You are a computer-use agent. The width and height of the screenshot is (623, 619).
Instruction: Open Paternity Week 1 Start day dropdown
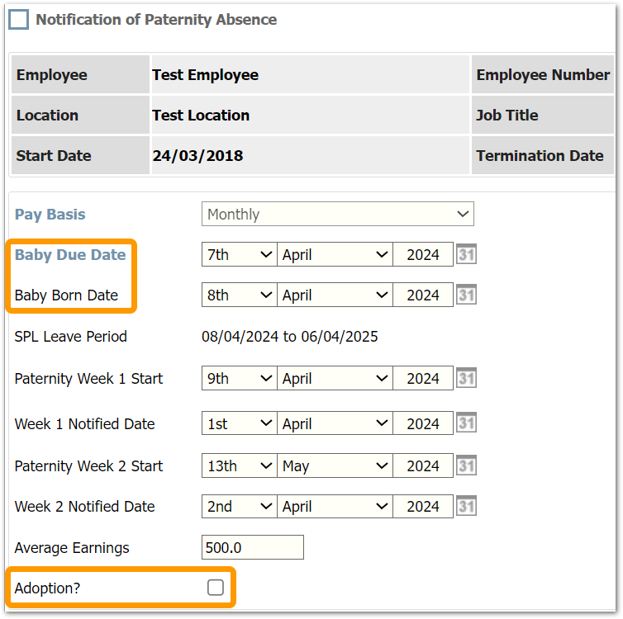click(x=239, y=379)
